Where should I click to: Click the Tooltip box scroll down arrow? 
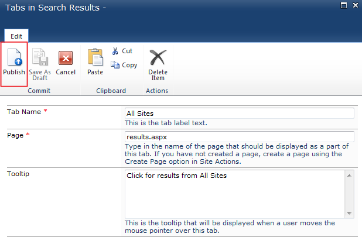(350, 214)
